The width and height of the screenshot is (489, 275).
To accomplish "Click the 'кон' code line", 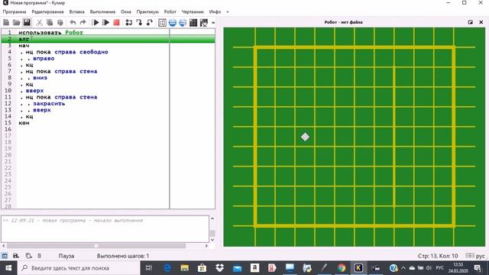I will click(24, 123).
